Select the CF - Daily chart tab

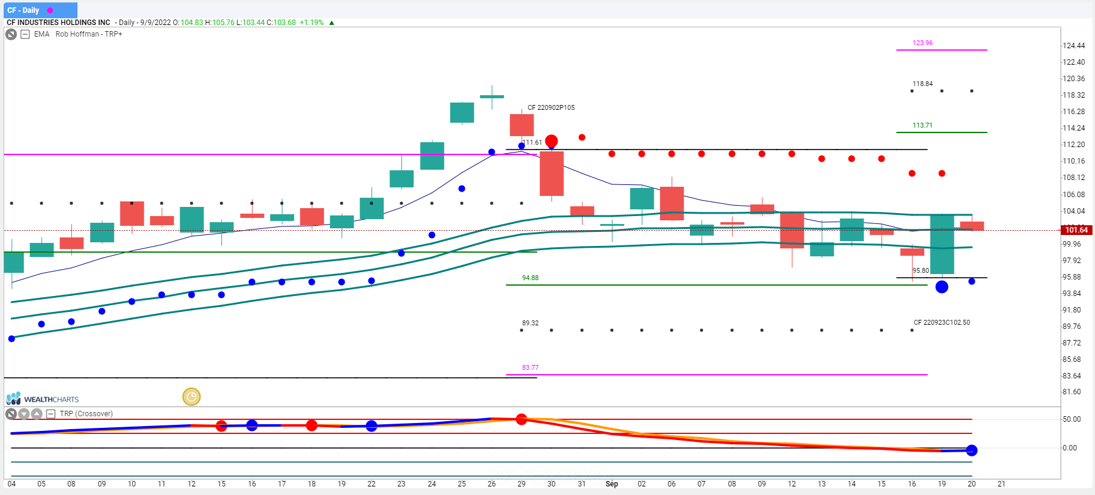(40, 10)
